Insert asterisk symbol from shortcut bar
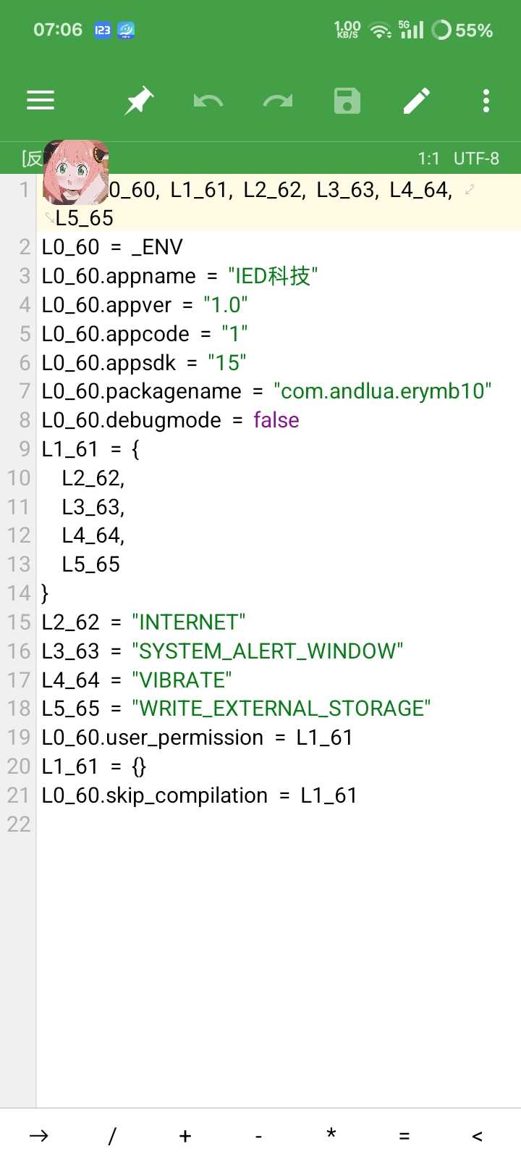The height and width of the screenshot is (1162, 521). pyautogui.click(x=331, y=1134)
